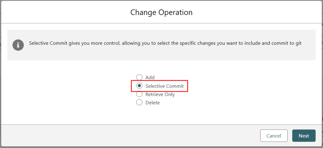Click the "Add" option label text
This screenshot has height=148, width=323.
tap(150, 77)
